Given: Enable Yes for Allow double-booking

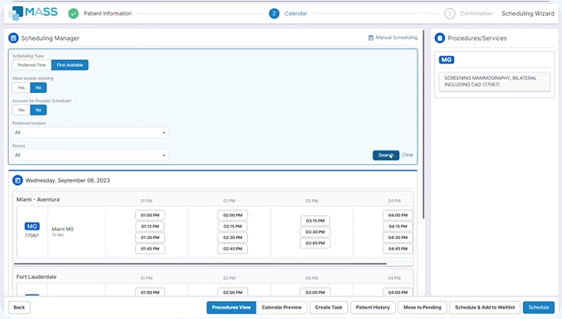Looking at the screenshot, I should (22, 88).
